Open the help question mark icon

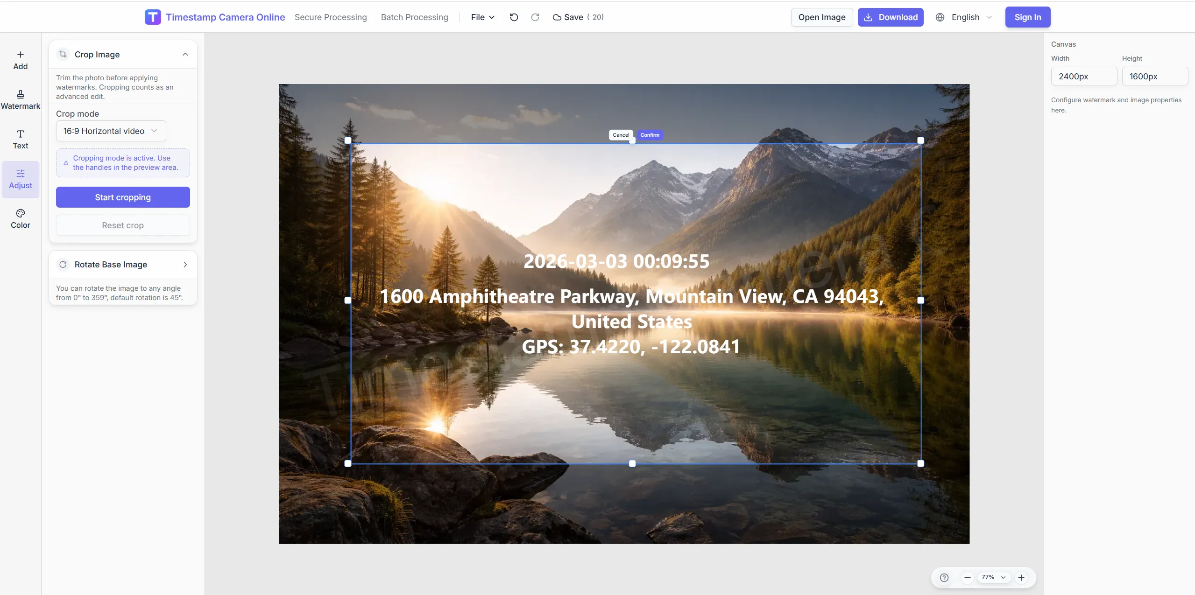(944, 578)
